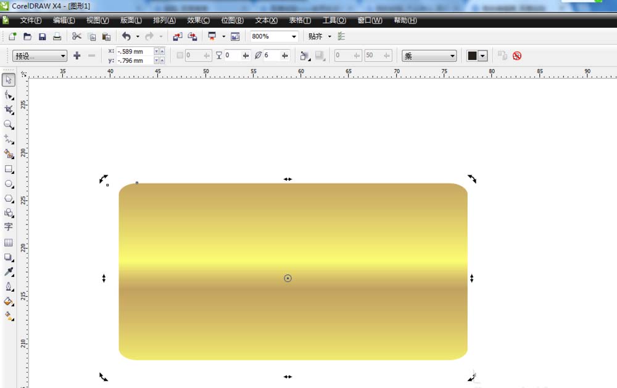Select the Pick tool in toolbox

tap(8, 80)
